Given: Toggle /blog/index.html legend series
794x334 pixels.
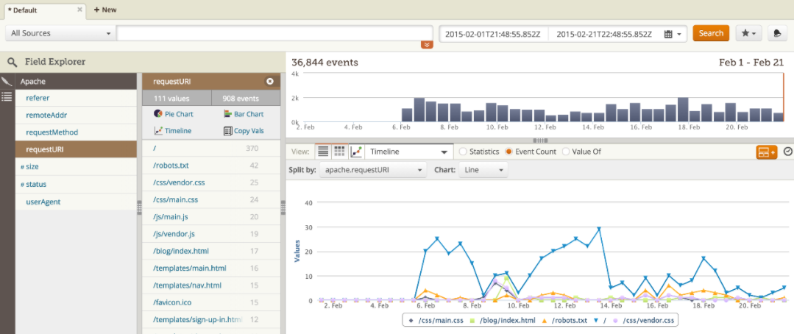Looking at the screenshot, I should click(503, 320).
